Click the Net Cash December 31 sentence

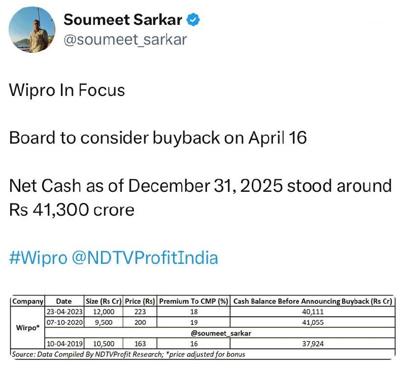coord(200,186)
